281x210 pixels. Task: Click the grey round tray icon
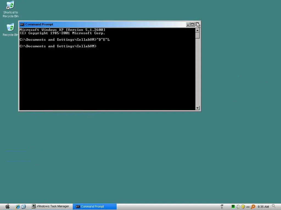238,207
